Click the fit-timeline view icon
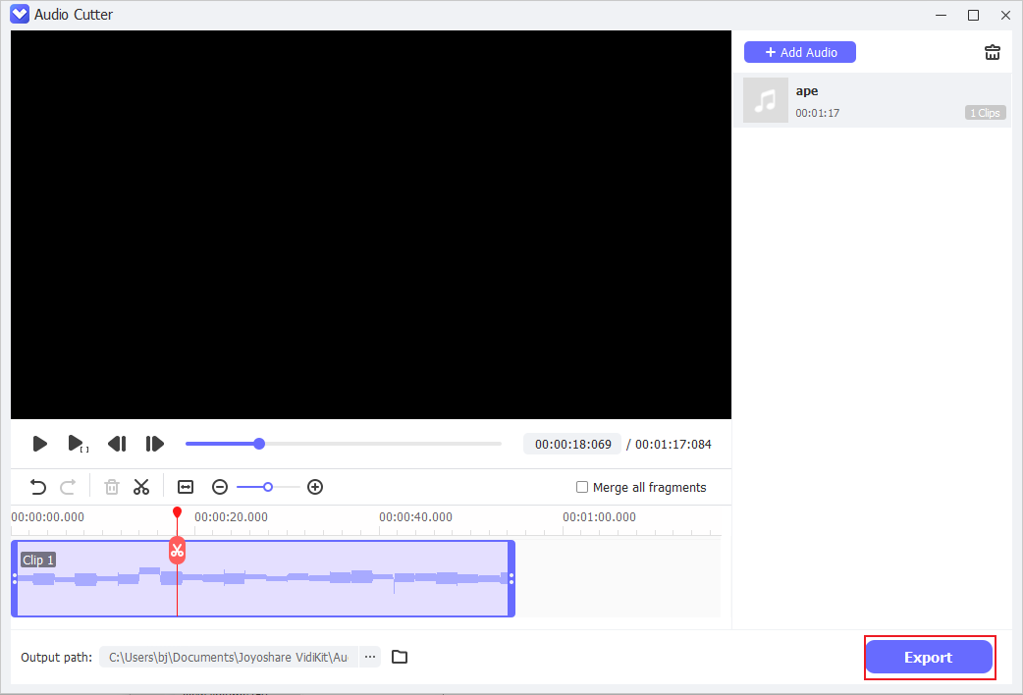The width and height of the screenshot is (1023, 695). [185, 487]
